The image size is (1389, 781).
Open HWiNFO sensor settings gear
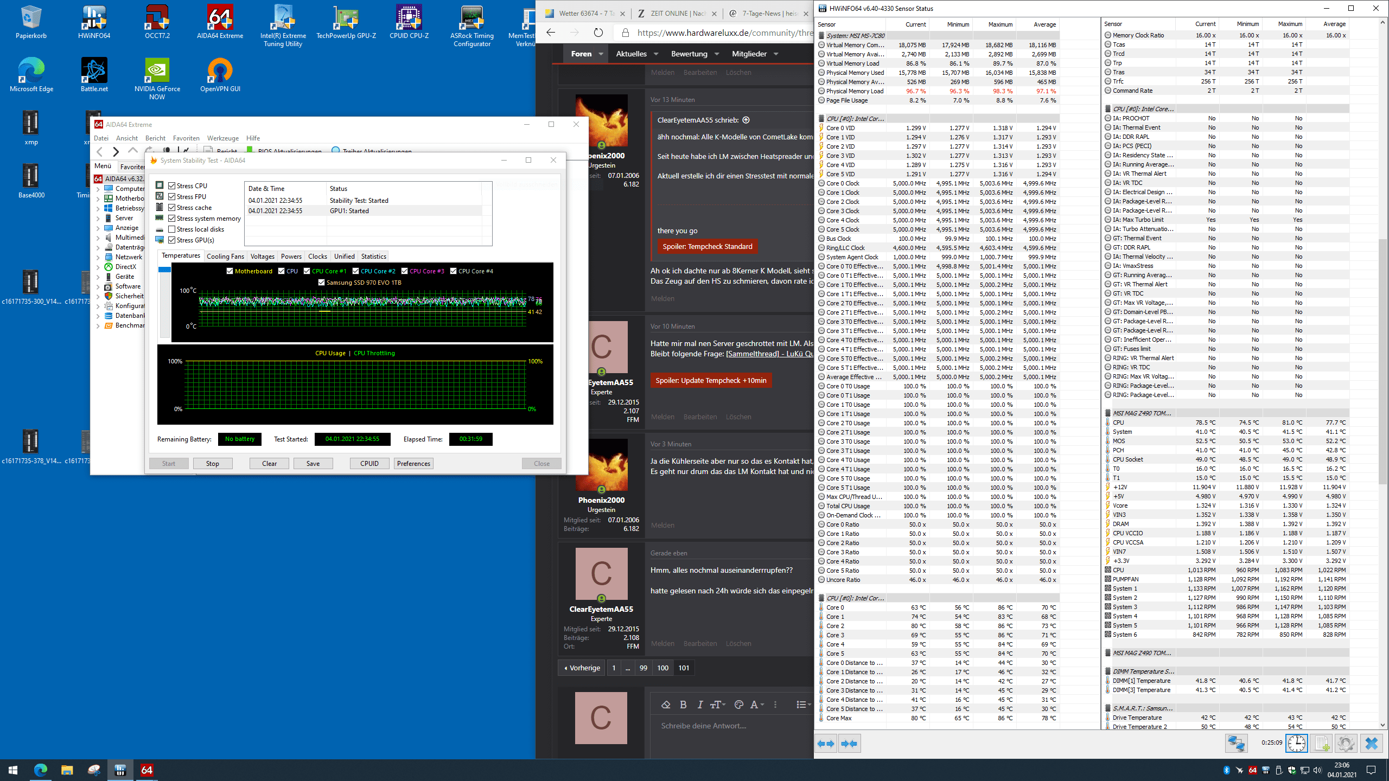[1346, 744]
